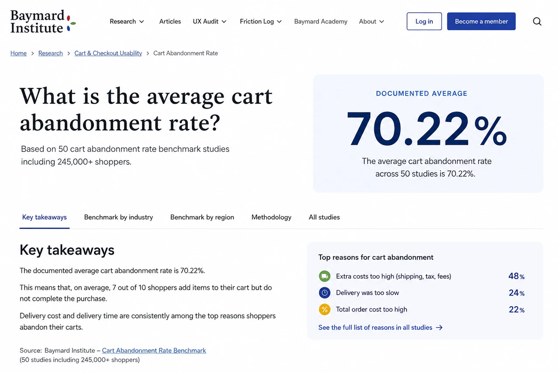Click the main page title heading
Viewport: 559px width, 372px height.
(x=146, y=109)
